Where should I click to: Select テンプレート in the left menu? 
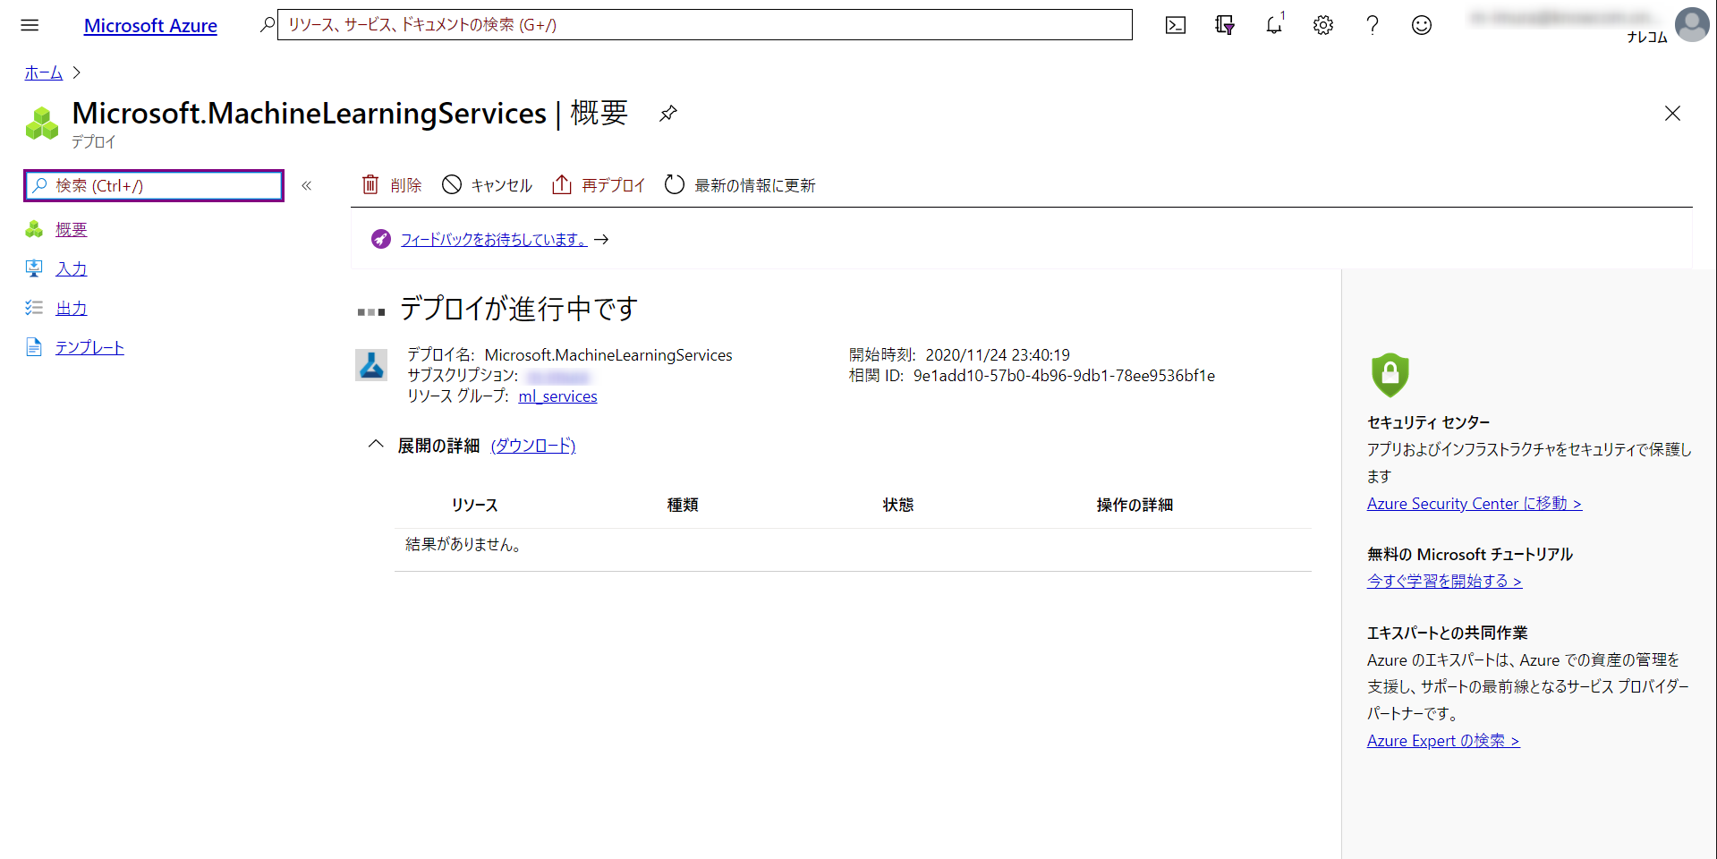pyautogui.click(x=89, y=348)
